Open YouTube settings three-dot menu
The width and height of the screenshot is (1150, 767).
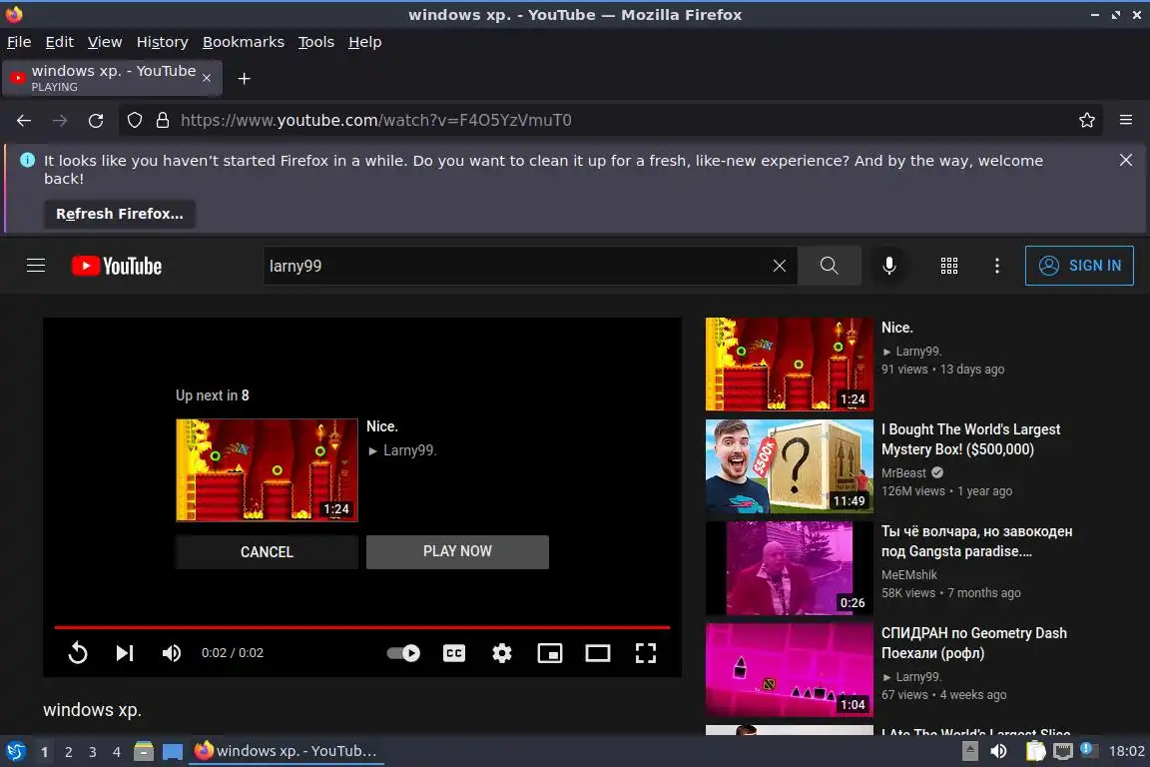(996, 266)
